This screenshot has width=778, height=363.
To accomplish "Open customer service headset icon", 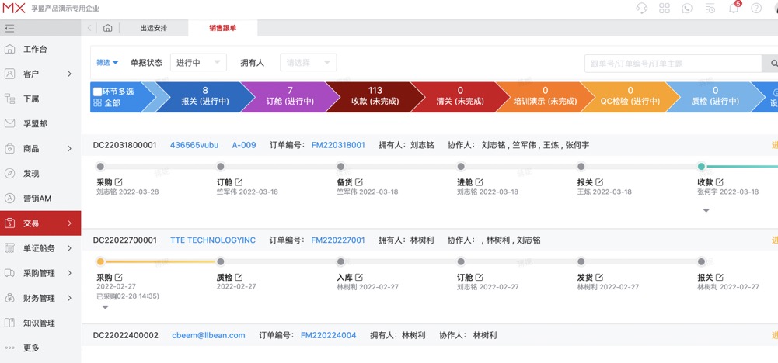I will pyautogui.click(x=642, y=9).
